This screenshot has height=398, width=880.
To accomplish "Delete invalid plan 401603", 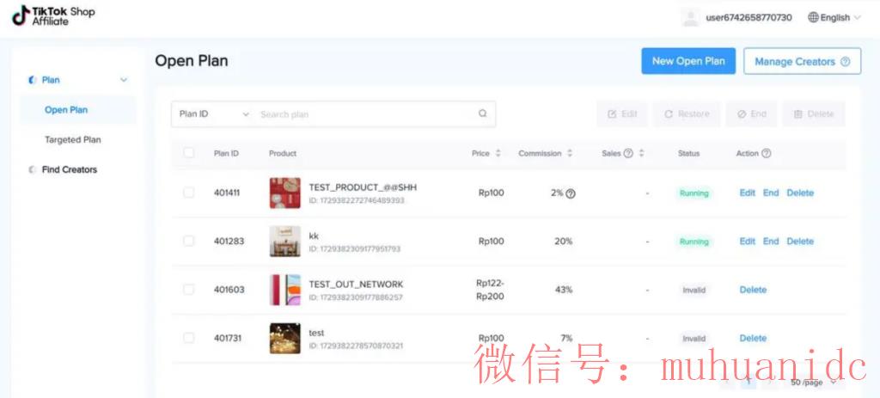I will (x=753, y=290).
